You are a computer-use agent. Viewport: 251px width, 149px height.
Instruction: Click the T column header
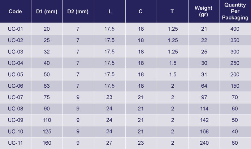172,11
